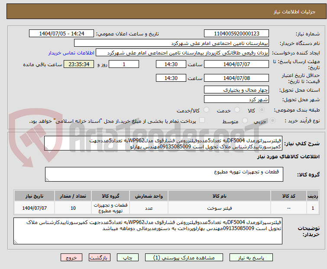The height and width of the screenshot is (269, 327).
Task: Click the resize handle of گروه کالا box
Action: [x=47, y=179]
